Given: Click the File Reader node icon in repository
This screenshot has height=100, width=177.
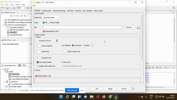Looking at the screenshot, I should click(10, 74).
